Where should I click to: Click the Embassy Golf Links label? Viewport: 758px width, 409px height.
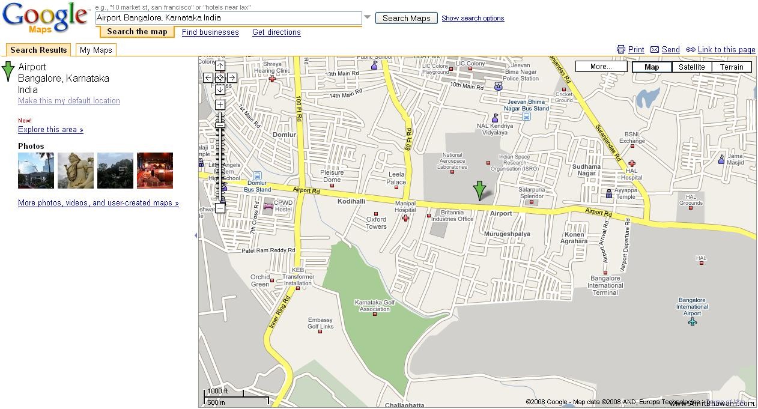coord(321,323)
